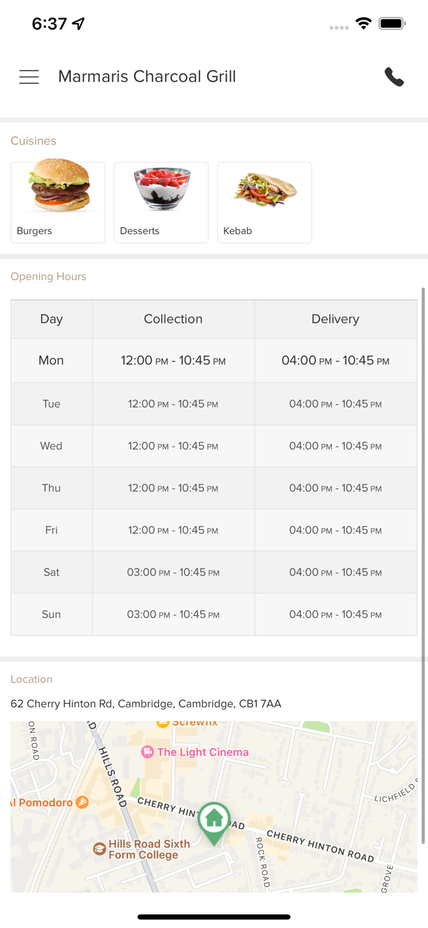Tap The Light Cinema map marker
Screen dimensions: 428x928
pyautogui.click(x=148, y=752)
